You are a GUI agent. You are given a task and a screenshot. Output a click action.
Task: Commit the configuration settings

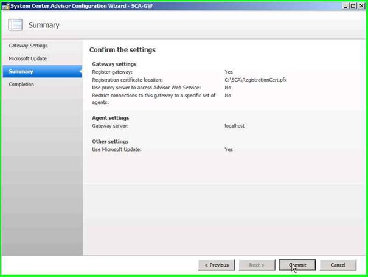(x=297, y=265)
